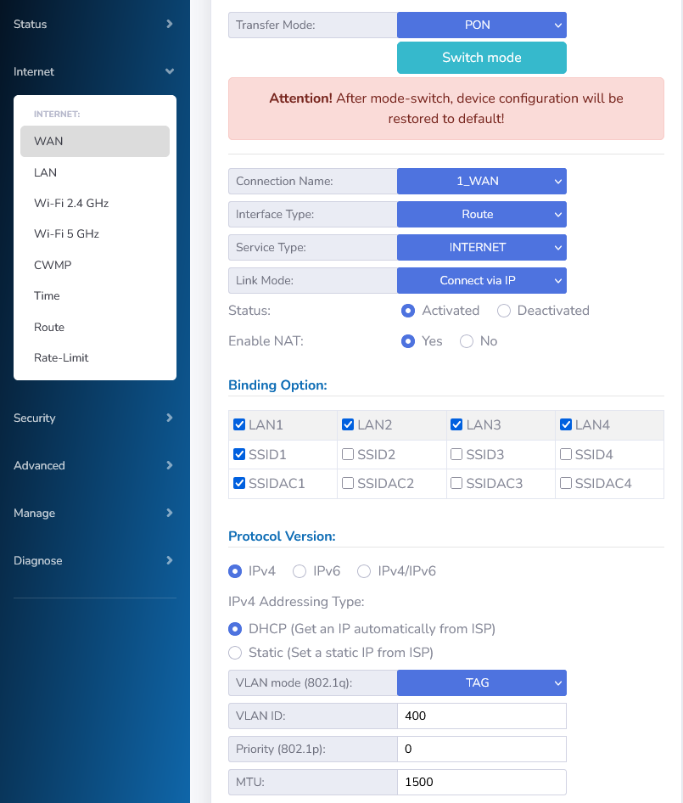The image size is (683, 803).
Task: Expand the Manage sidebar section
Action: point(93,513)
